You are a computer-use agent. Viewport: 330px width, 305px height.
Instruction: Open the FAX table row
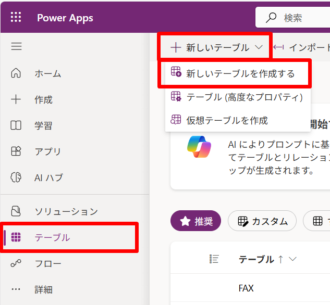click(x=250, y=288)
